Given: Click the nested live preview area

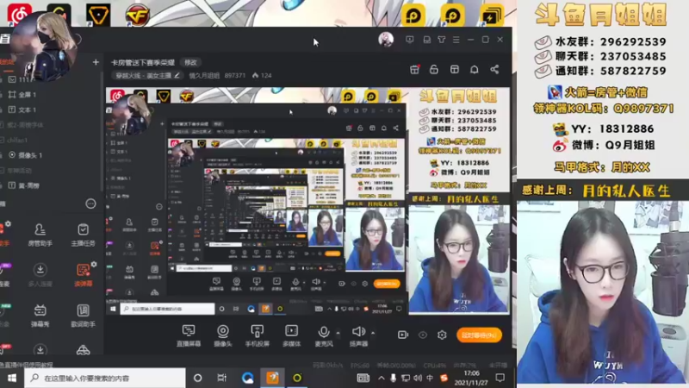Looking at the screenshot, I should coord(307,201).
